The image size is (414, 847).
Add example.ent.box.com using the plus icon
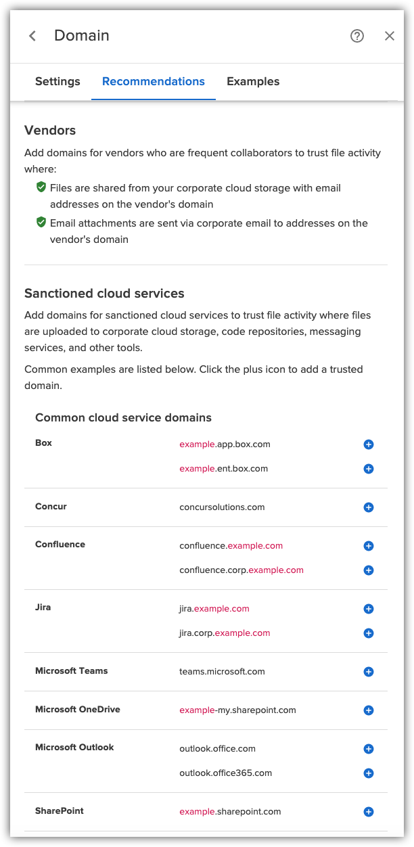click(x=368, y=469)
